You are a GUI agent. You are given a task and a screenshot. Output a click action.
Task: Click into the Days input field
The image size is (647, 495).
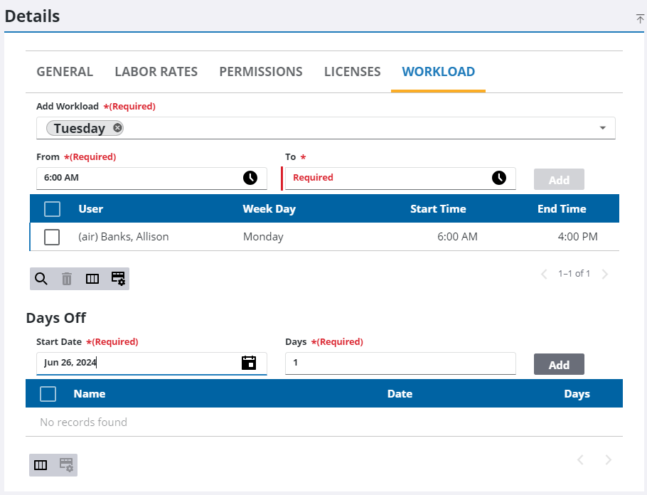[x=400, y=363]
